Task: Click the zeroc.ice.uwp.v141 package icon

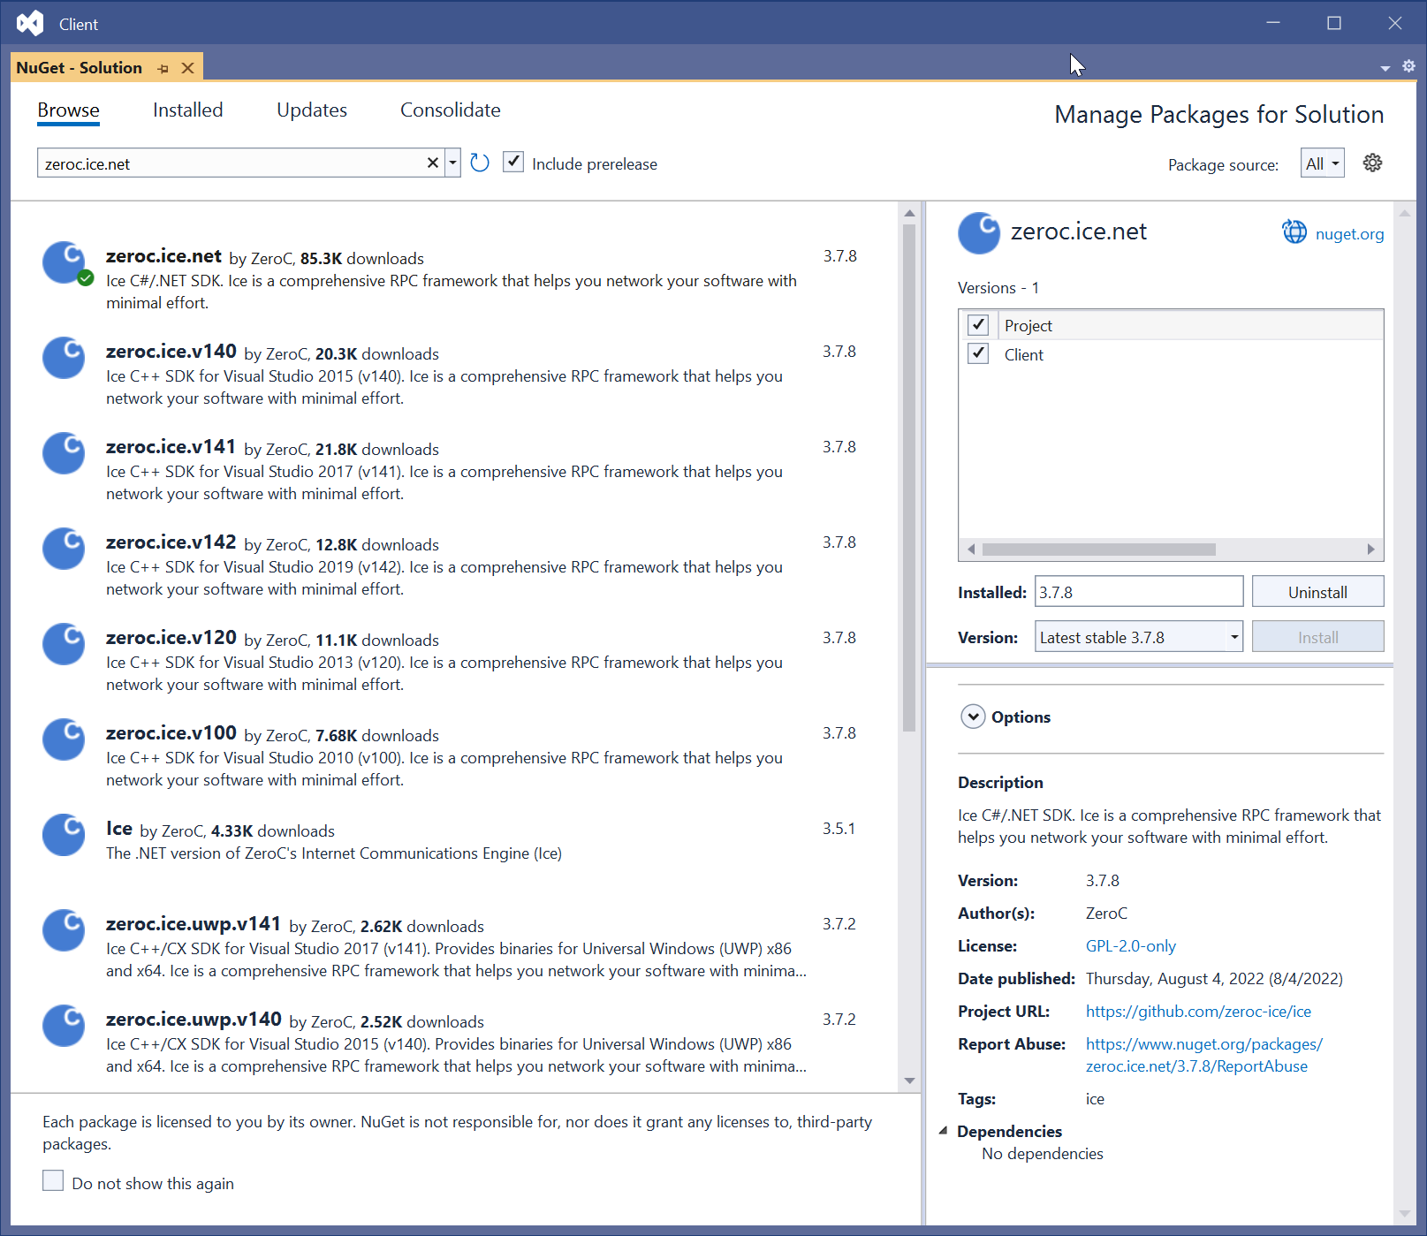Action: point(64,930)
